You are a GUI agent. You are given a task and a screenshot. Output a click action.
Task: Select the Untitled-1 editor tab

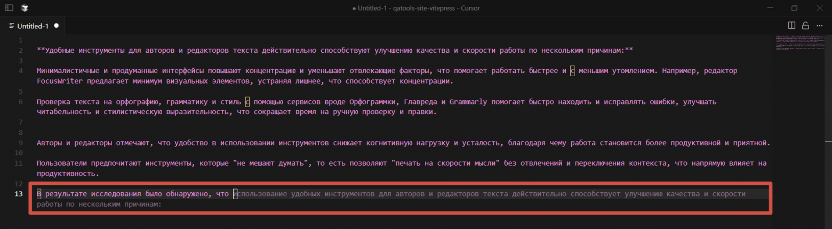pyautogui.click(x=33, y=26)
